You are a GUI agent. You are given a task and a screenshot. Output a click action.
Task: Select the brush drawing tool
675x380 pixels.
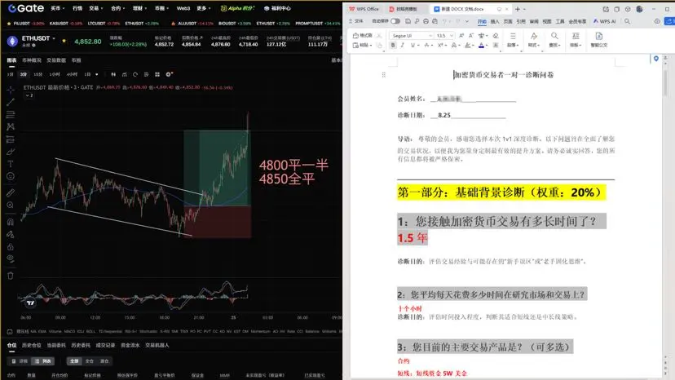(x=11, y=152)
